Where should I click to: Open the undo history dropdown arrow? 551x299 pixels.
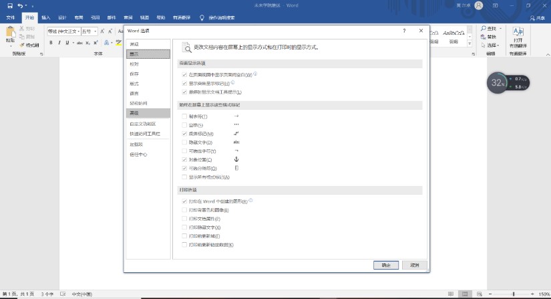tap(26, 5)
